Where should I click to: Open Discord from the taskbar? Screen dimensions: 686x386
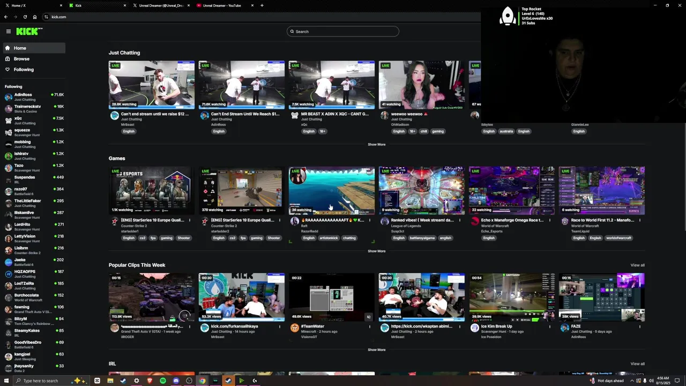(x=176, y=381)
